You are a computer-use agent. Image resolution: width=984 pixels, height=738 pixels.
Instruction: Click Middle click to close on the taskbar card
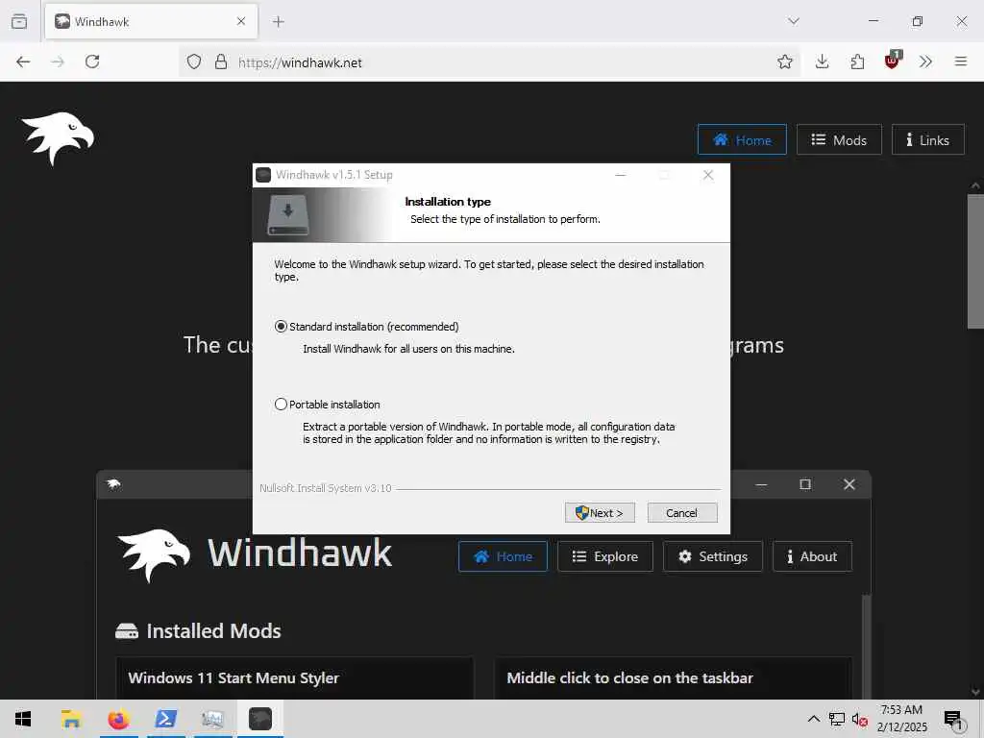point(673,677)
